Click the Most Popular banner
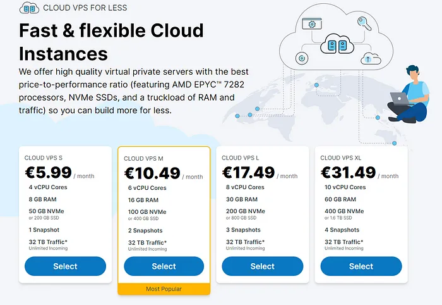Image resolution: width=442 pixels, height=305 pixels. pyautogui.click(x=164, y=289)
